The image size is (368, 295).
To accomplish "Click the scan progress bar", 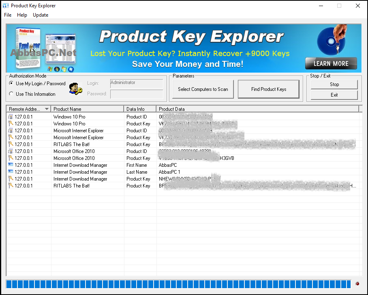I will tap(178, 284).
